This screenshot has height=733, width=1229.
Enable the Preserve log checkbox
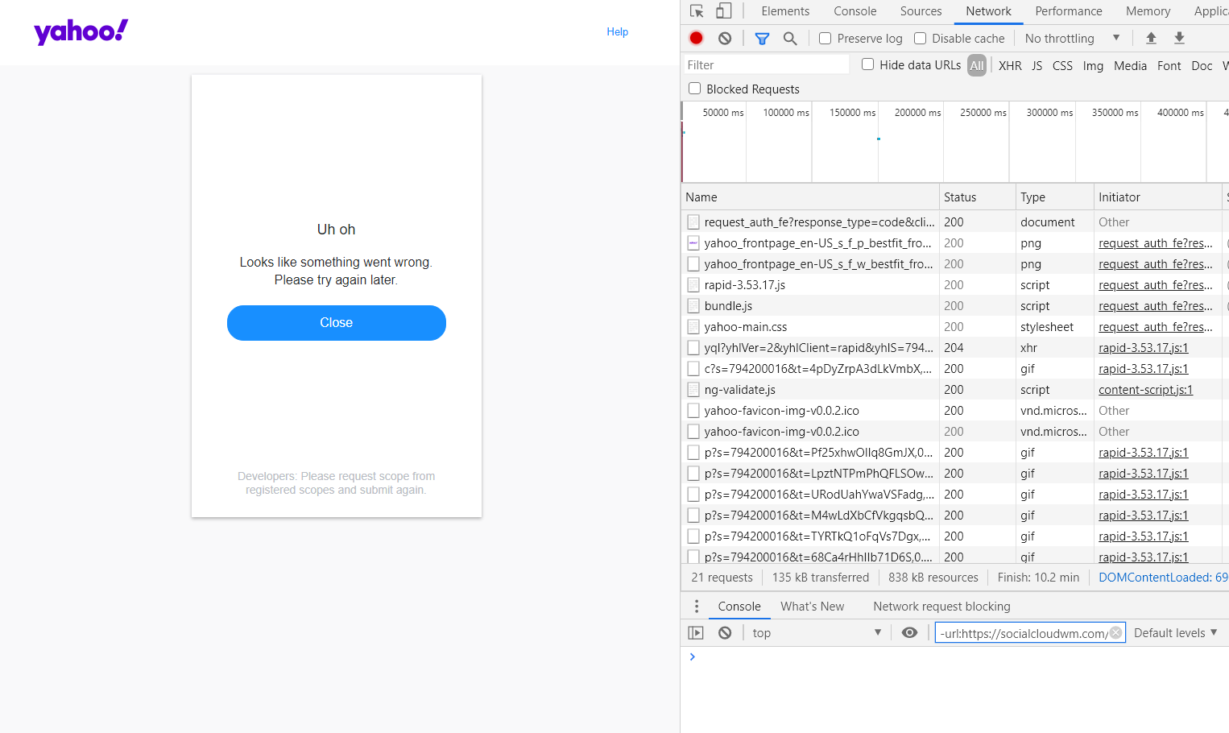click(825, 38)
